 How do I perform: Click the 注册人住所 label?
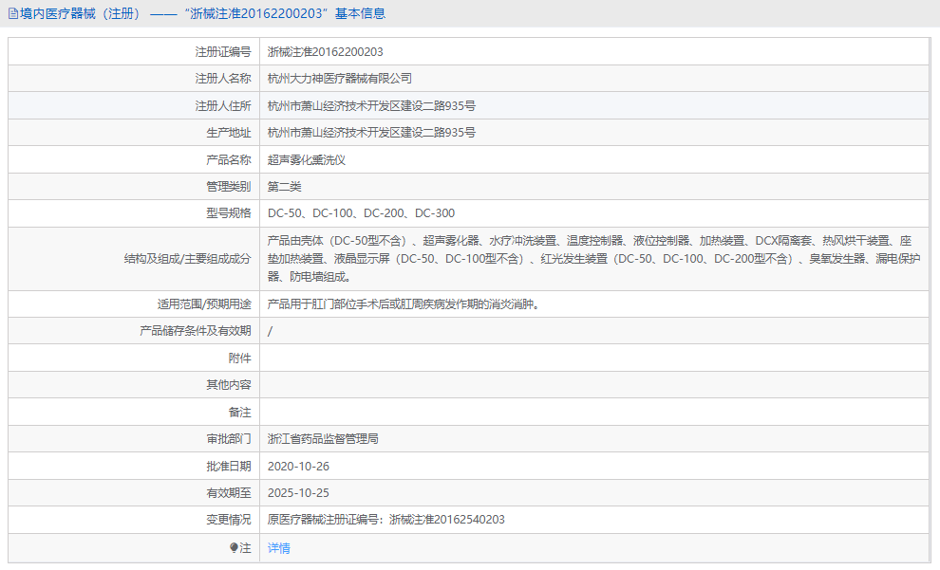click(x=223, y=106)
